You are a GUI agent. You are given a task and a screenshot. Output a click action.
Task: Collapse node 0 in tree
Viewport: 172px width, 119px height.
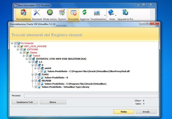(x=33, y=65)
